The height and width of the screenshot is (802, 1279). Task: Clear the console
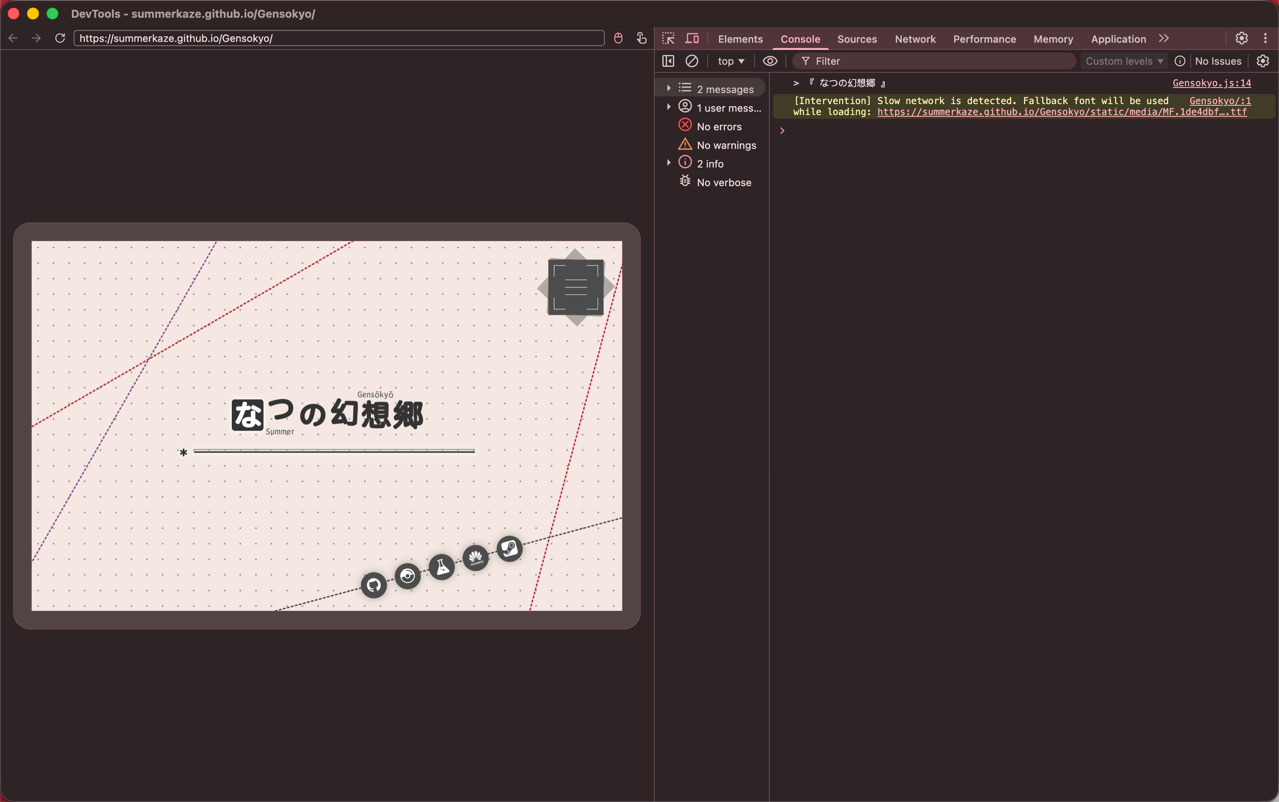click(x=692, y=61)
